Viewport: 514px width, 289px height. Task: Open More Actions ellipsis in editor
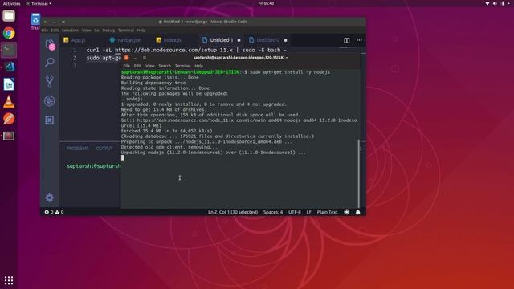tap(359, 40)
